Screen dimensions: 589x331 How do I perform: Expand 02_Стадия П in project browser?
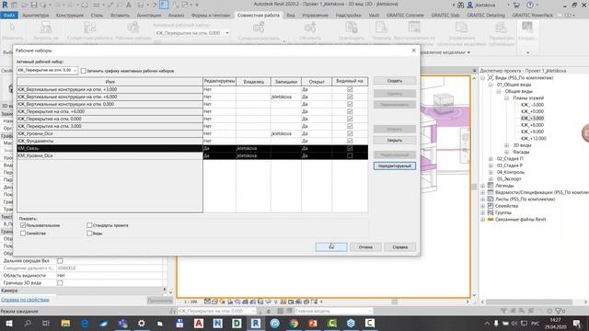tap(491, 159)
